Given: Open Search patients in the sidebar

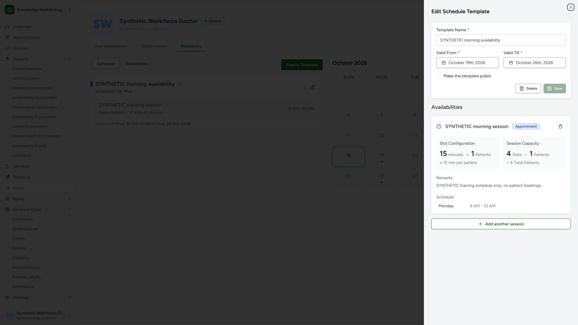Looking at the screenshot, I should (x=27, y=69).
